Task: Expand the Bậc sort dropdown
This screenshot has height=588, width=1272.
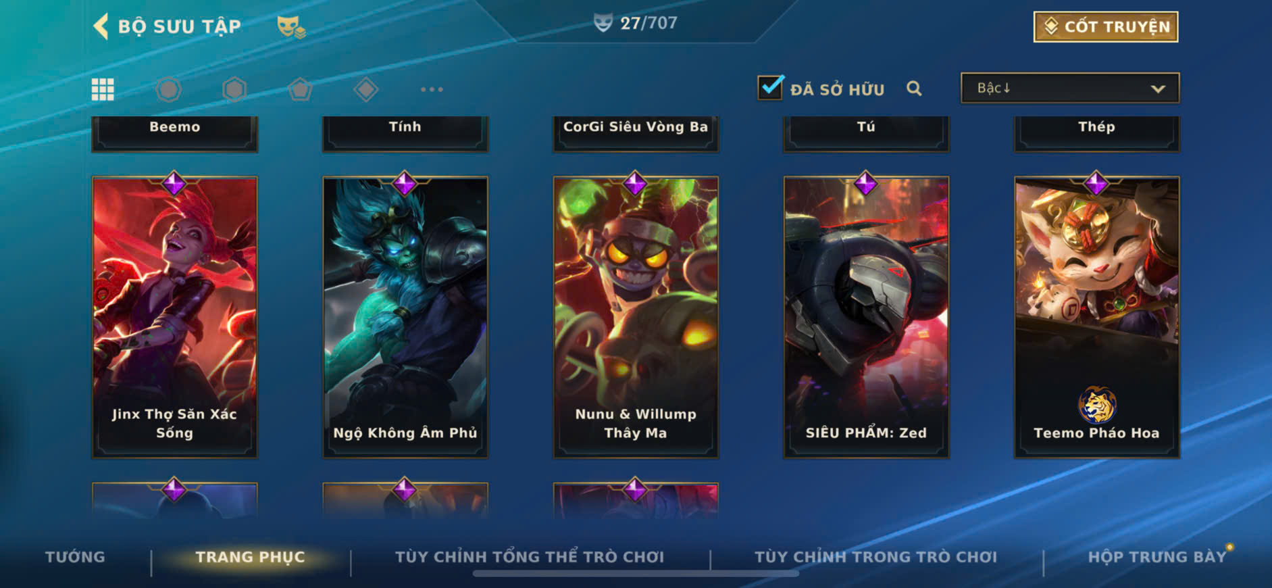Action: point(1070,88)
